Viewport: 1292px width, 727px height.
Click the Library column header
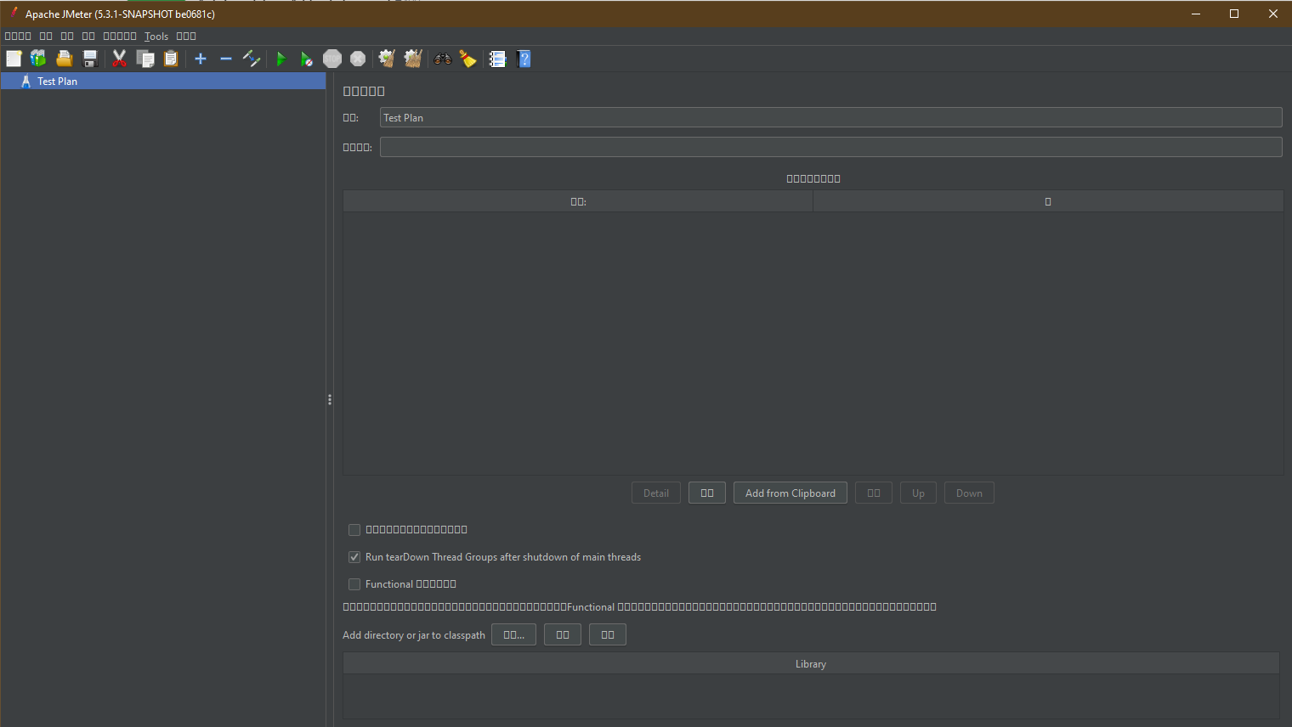click(x=811, y=664)
